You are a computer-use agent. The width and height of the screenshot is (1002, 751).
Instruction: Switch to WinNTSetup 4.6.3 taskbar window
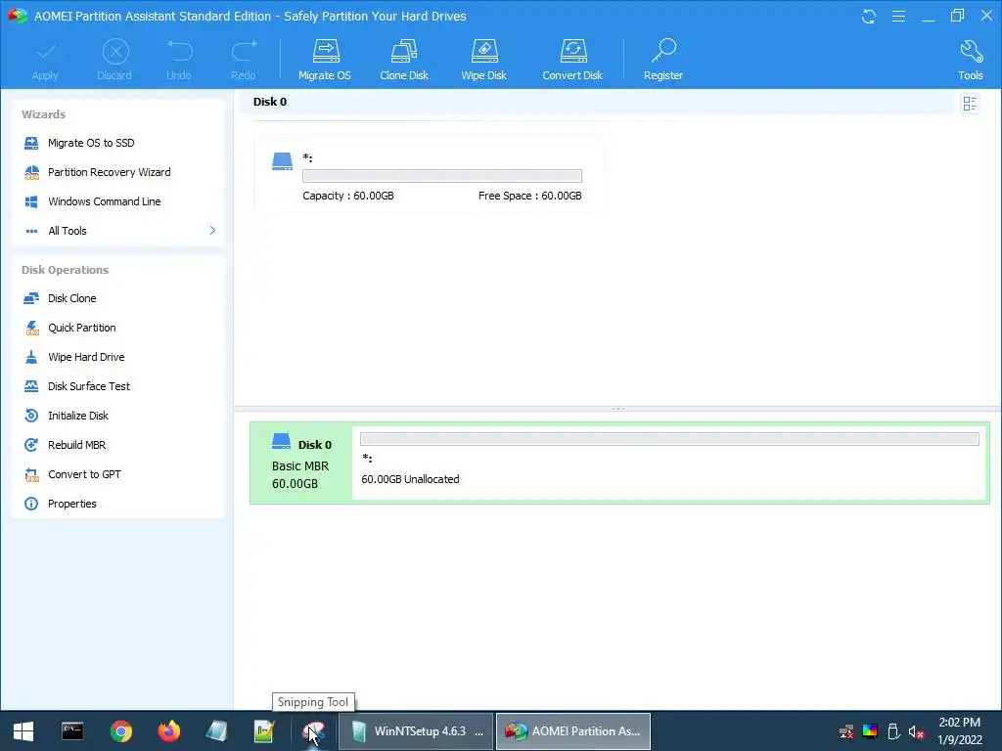[x=416, y=731]
